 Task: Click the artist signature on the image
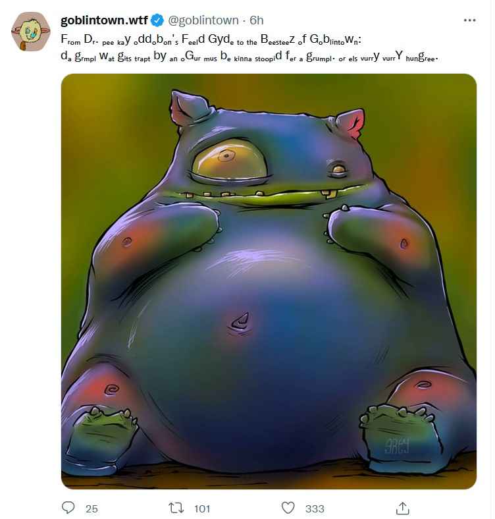point(397,445)
